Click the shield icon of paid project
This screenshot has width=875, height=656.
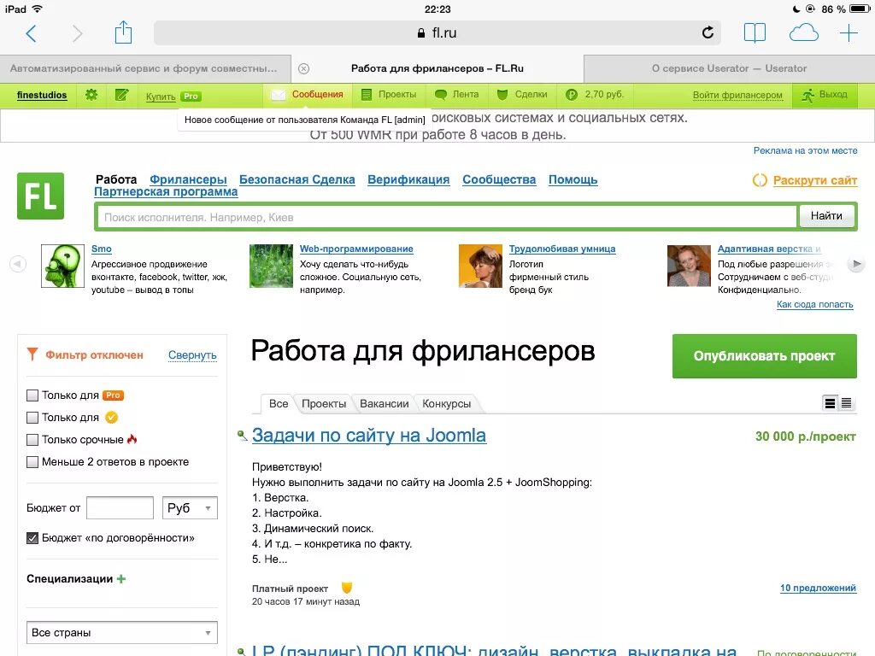pos(347,588)
